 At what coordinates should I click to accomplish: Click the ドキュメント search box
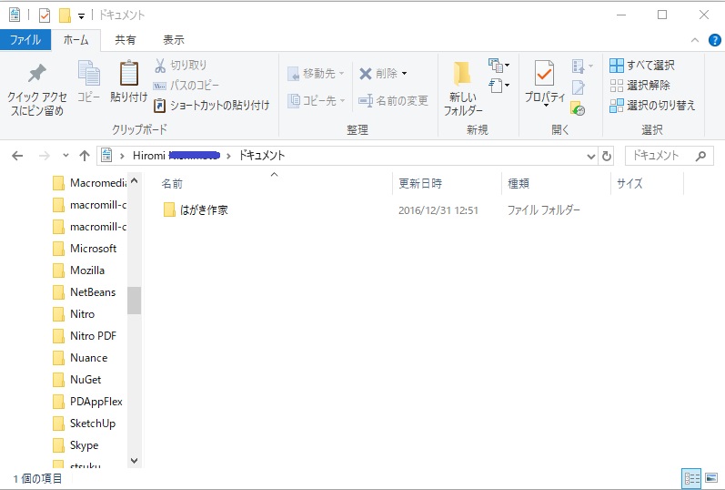point(669,156)
